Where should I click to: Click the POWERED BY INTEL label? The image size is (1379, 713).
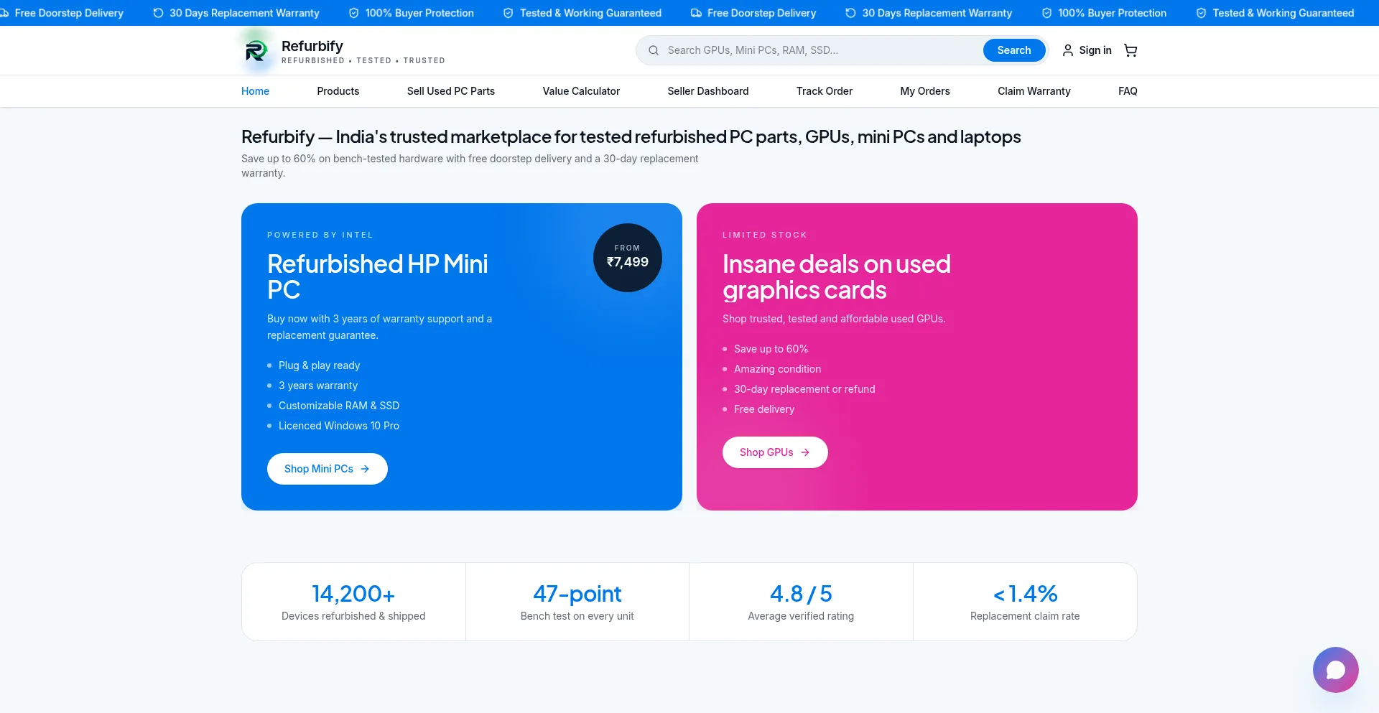(x=320, y=235)
